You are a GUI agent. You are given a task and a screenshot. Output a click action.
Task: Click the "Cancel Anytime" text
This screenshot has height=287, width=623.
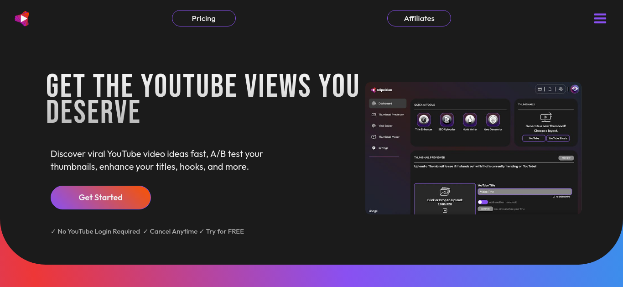click(x=173, y=231)
